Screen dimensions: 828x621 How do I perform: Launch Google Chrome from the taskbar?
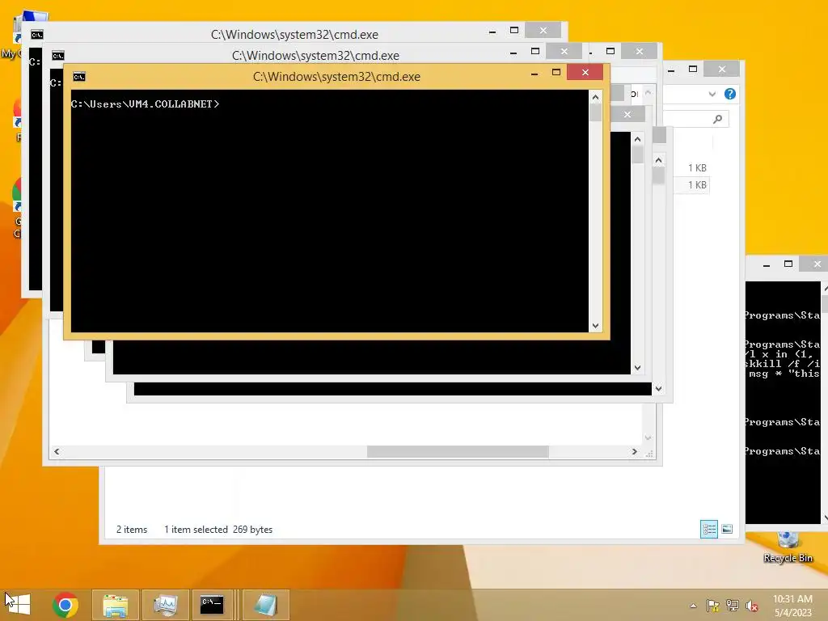[65, 604]
